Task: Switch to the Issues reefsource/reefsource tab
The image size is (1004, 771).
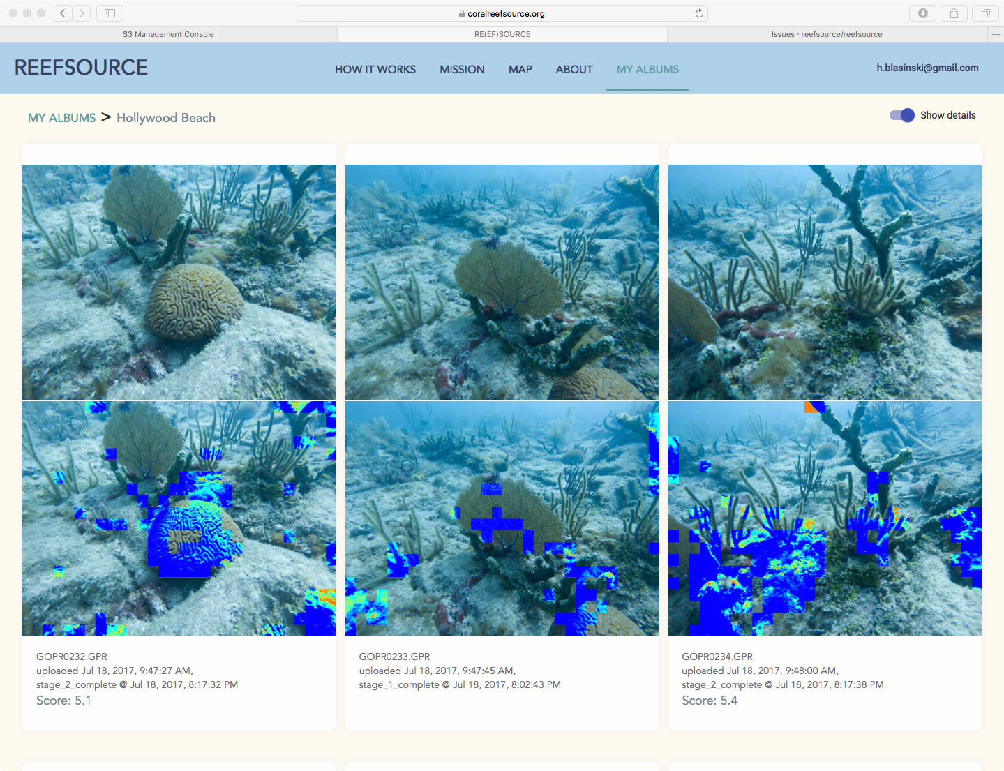Action: (827, 34)
